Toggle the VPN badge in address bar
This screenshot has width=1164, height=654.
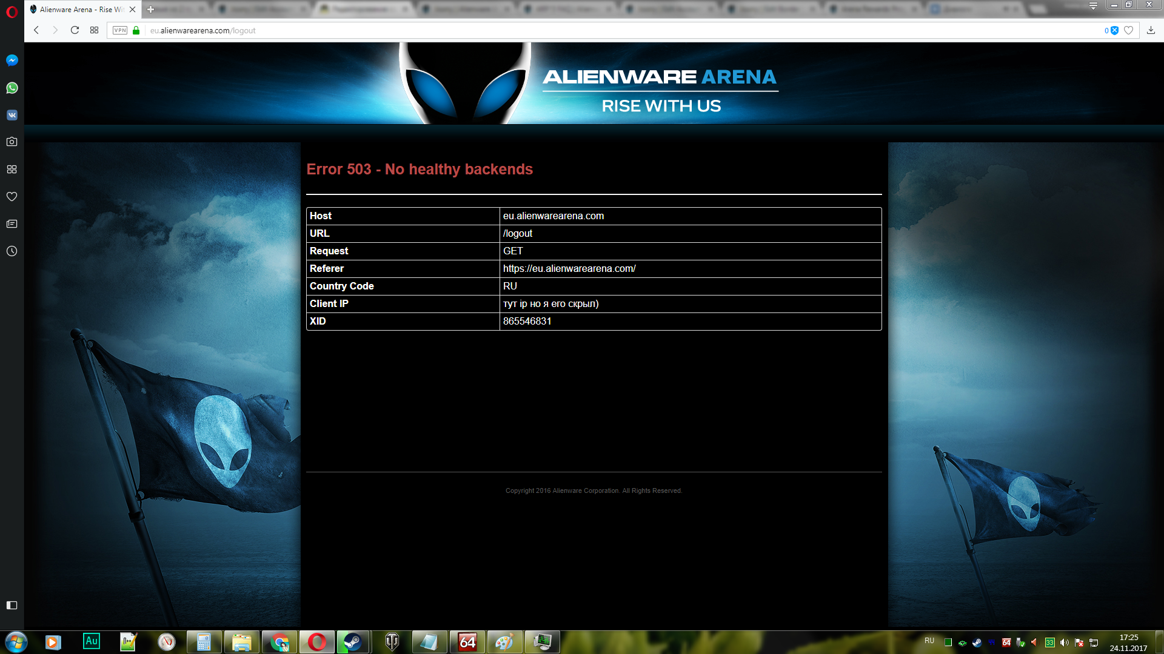(120, 30)
